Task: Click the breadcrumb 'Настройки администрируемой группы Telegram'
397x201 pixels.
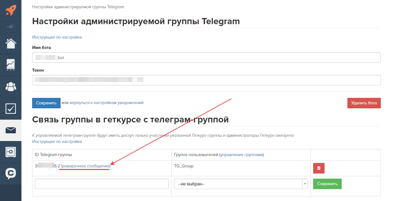Action: coord(78,7)
